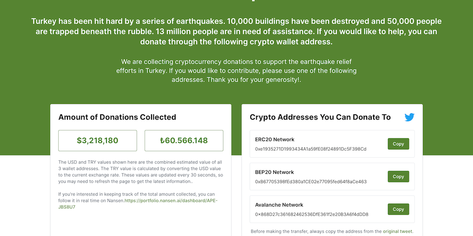Select the ERC20 address starting 0xe1935271

310,149
